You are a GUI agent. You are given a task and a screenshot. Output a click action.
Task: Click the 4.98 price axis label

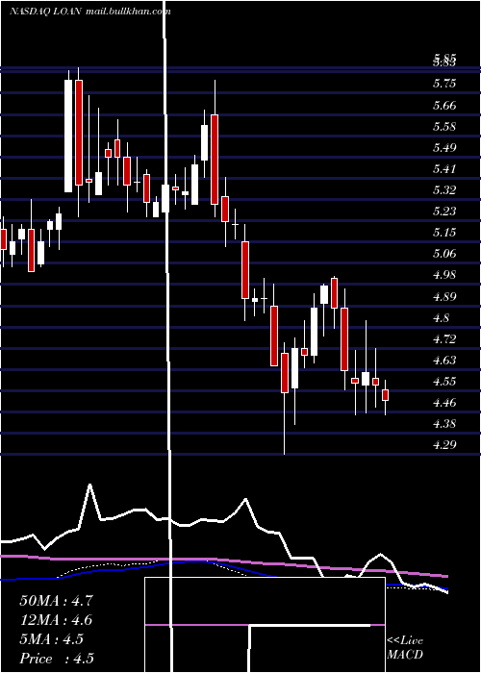tap(444, 275)
